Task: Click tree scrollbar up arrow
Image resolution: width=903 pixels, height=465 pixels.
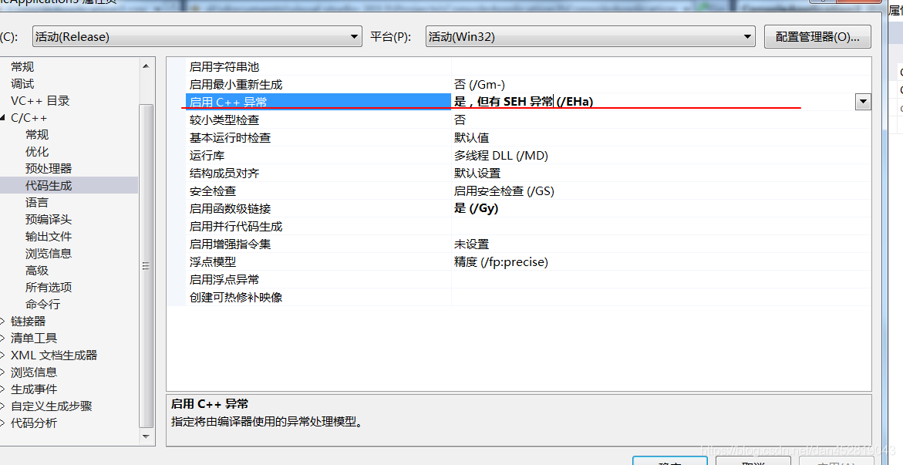Action: click(x=146, y=66)
